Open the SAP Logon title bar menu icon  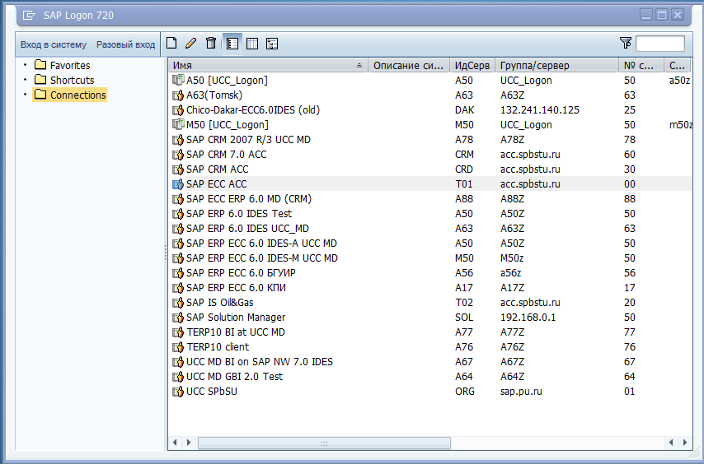pos(29,16)
